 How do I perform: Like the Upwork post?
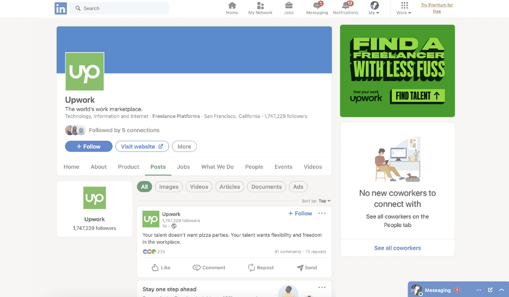point(161,268)
